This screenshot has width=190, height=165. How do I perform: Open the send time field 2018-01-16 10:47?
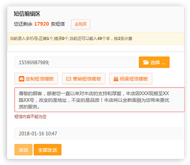pos(99,133)
